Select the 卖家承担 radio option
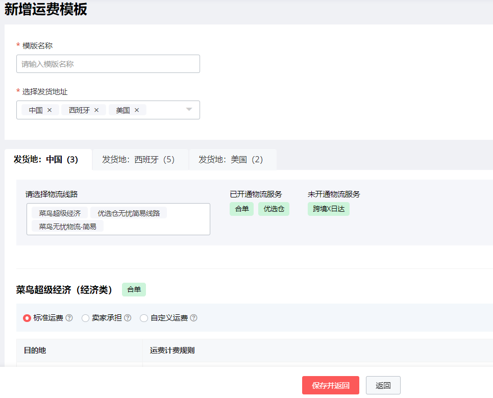The image size is (493, 398). [x=86, y=318]
